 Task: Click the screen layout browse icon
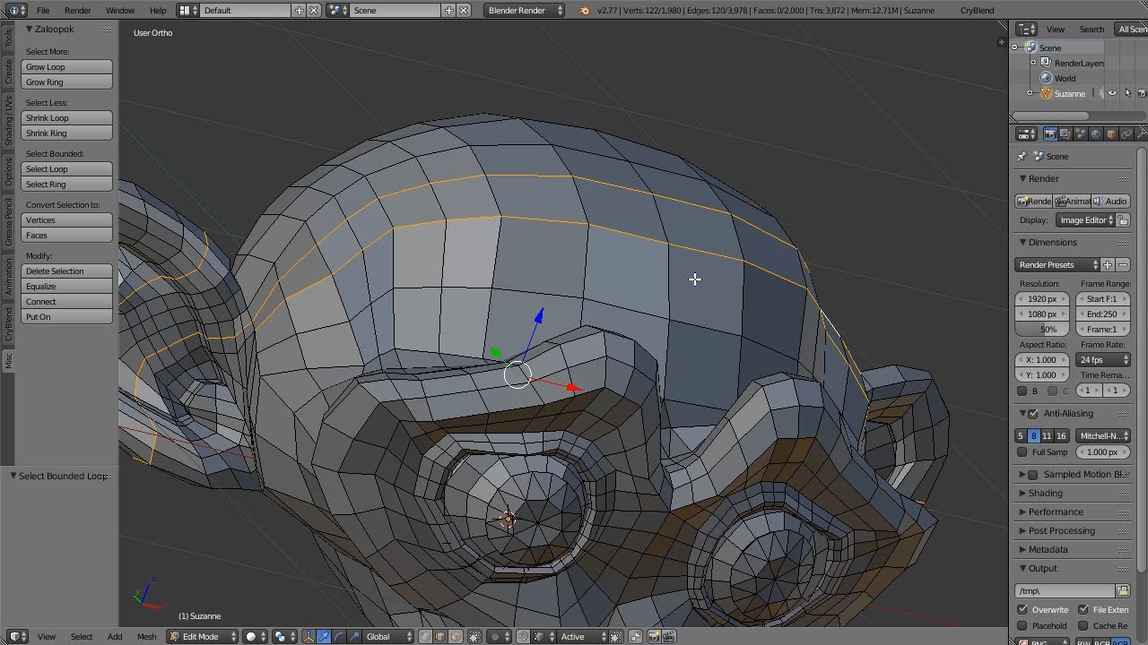point(187,10)
